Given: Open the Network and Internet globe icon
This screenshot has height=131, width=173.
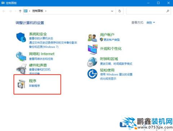Looking at the screenshot, I should pos(21,57).
